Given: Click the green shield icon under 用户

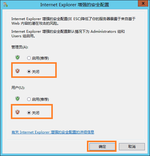Looking at the screenshot, I should click(18, 99).
